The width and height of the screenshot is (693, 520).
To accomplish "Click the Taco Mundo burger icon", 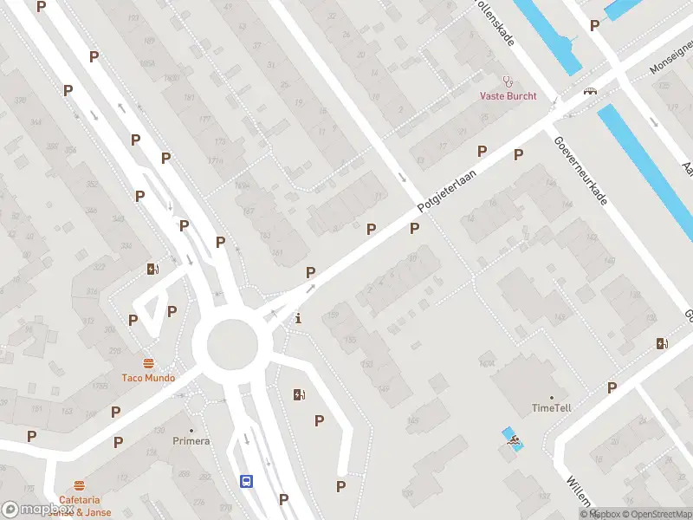I will point(148,364).
